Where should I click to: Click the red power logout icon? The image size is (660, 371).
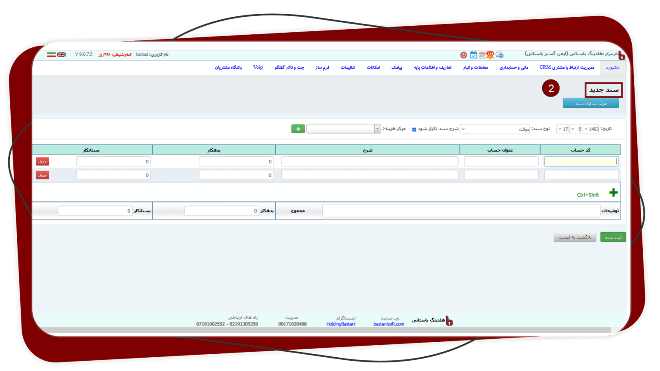[x=463, y=55]
